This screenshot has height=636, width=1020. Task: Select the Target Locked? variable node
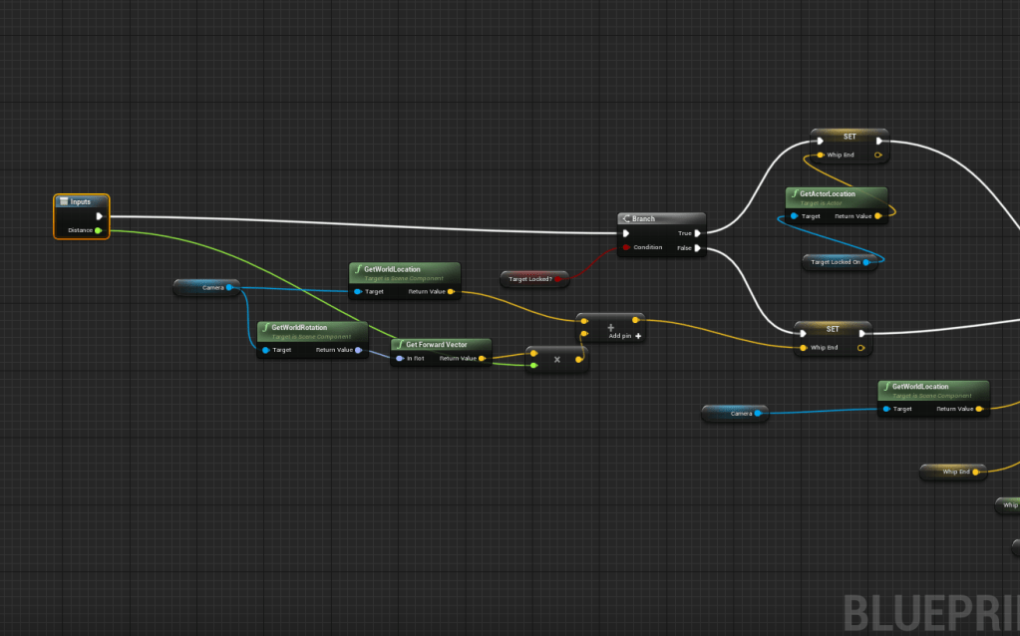tap(532, 279)
